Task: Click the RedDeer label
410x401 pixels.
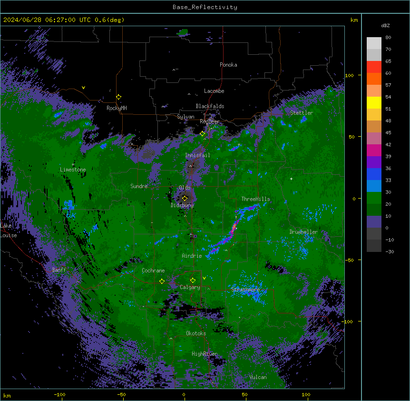Action: click(x=209, y=121)
